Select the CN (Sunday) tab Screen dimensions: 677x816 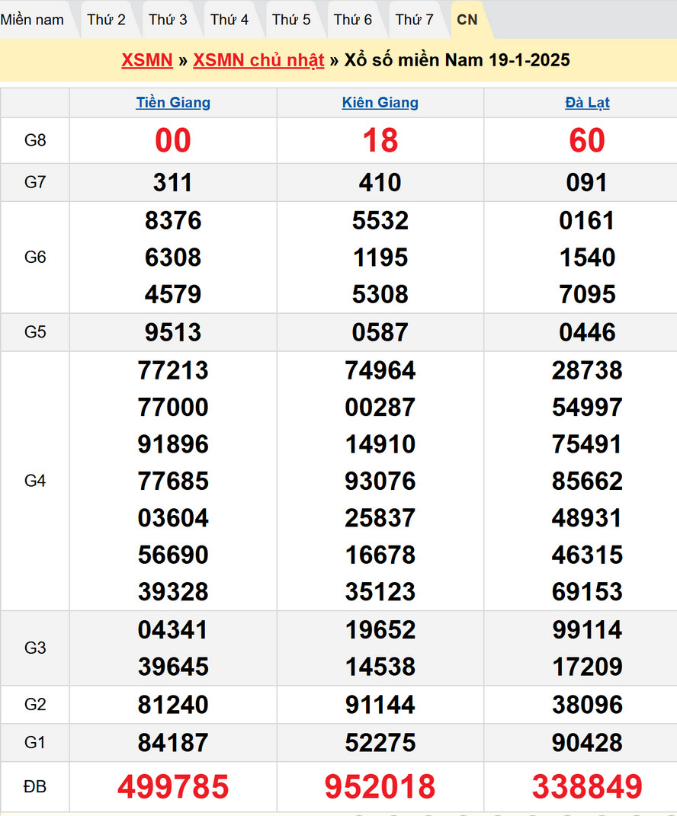(x=467, y=20)
